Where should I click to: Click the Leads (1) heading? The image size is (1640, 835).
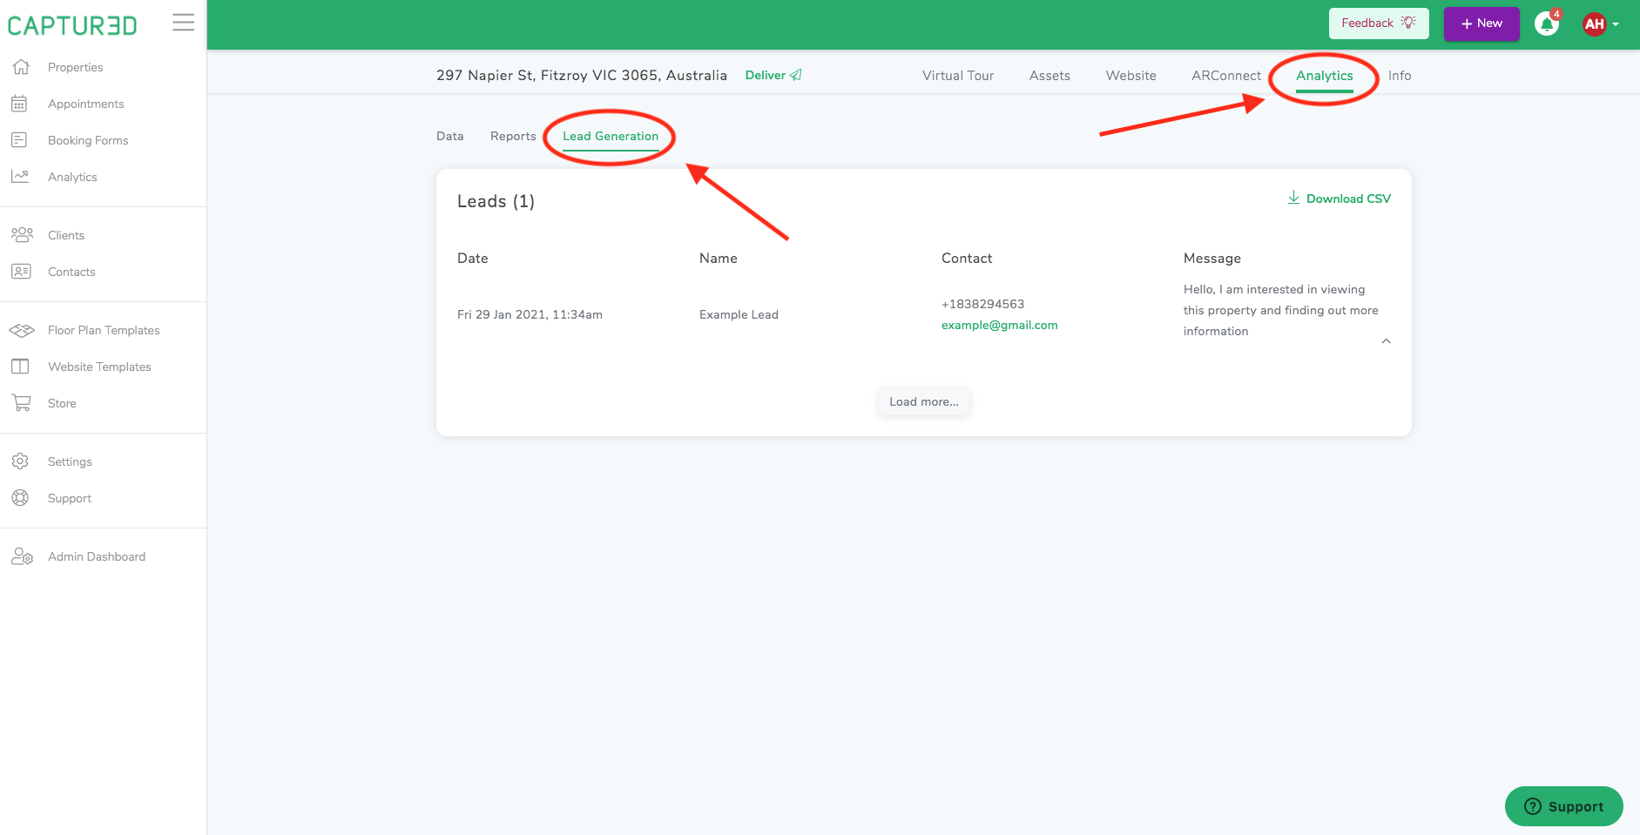[x=496, y=201]
